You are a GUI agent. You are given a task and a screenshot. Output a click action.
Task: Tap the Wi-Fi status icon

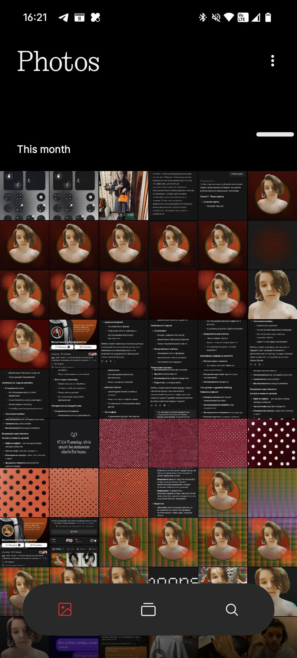[x=229, y=18]
